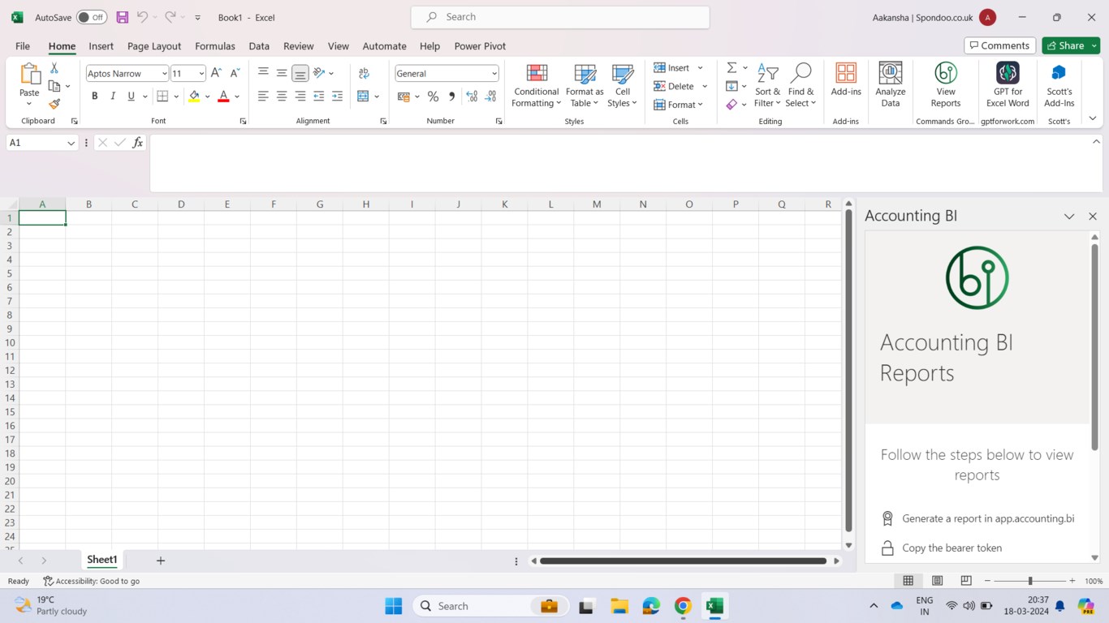Undo the last action
The height and width of the screenshot is (623, 1109).
click(143, 17)
